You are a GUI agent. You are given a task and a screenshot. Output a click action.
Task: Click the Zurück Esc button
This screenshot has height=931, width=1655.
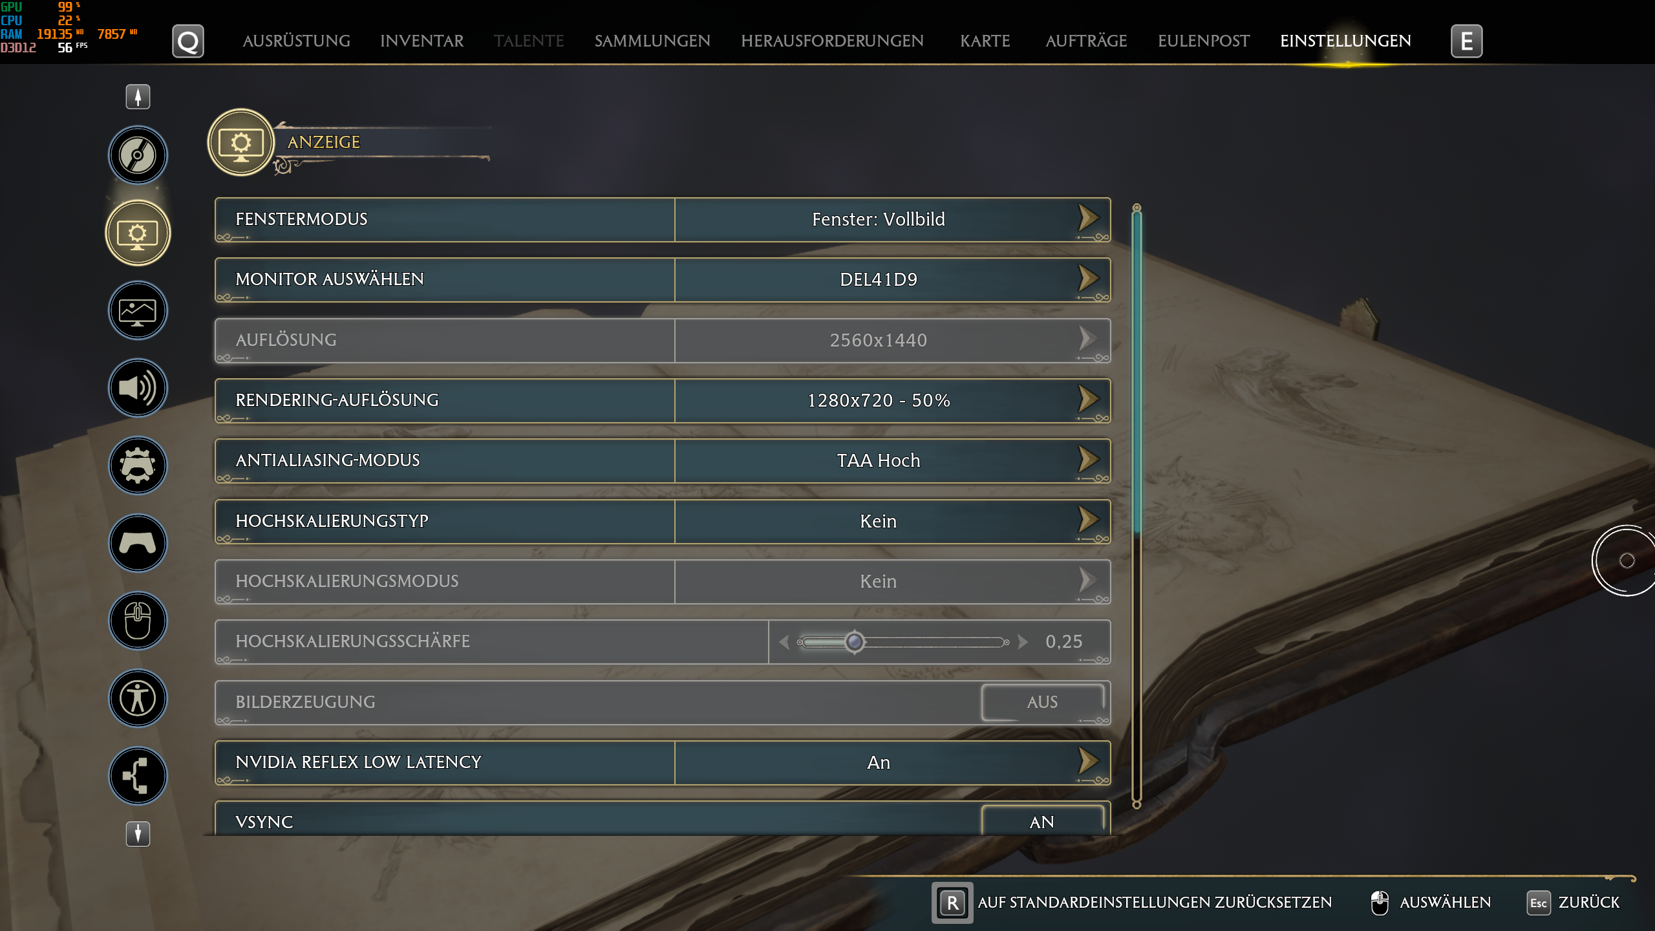pos(1574,903)
